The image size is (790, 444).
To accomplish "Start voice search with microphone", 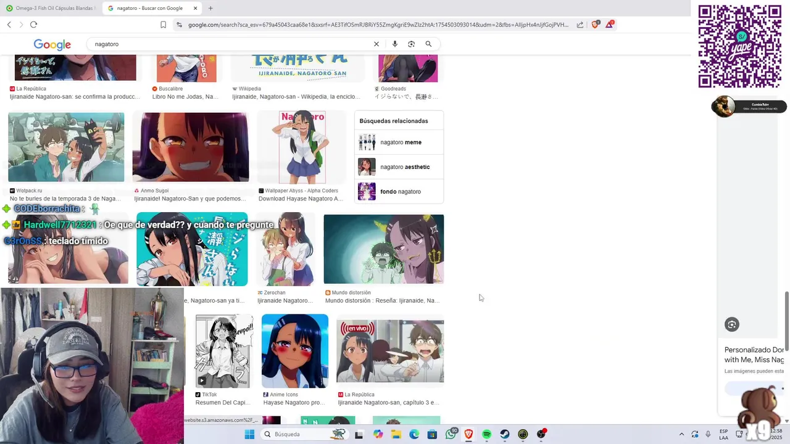I will pos(395,44).
